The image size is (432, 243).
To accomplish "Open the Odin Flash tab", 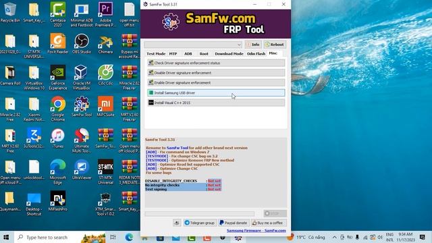I will [256, 53].
